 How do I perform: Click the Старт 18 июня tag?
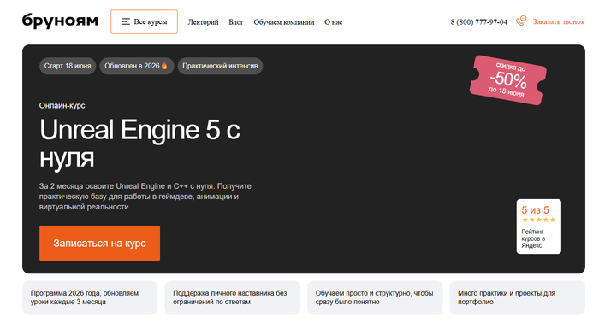tap(68, 66)
